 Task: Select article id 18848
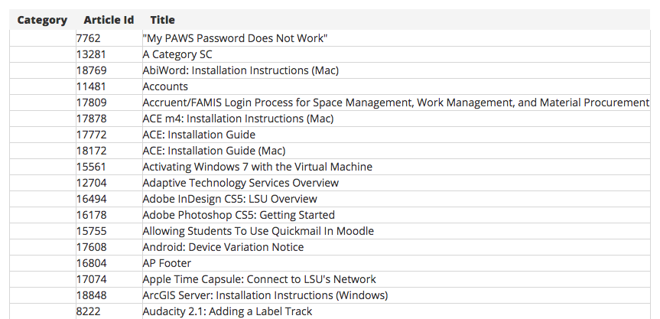[91, 295]
